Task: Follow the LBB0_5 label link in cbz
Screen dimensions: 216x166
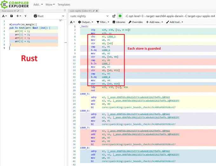Action: pos(111,37)
